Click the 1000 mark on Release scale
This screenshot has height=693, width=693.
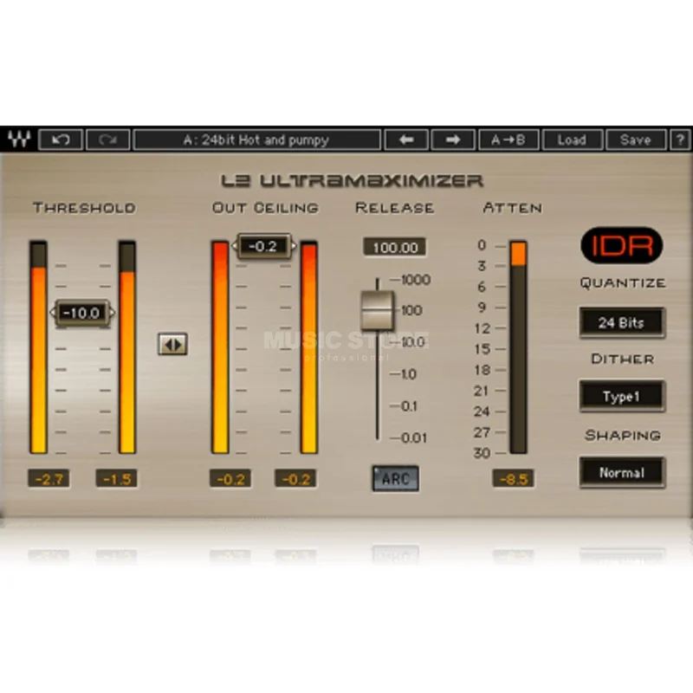coord(416,279)
